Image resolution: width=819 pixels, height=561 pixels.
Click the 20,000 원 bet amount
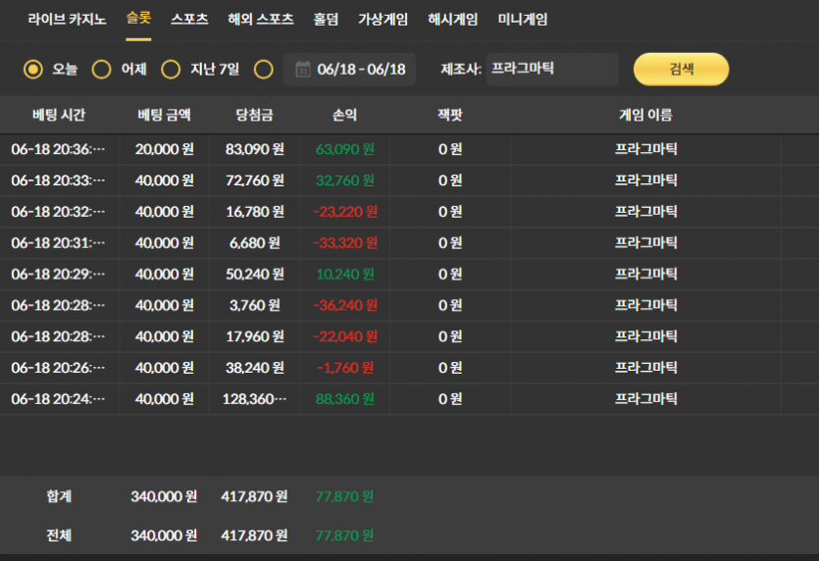165,149
